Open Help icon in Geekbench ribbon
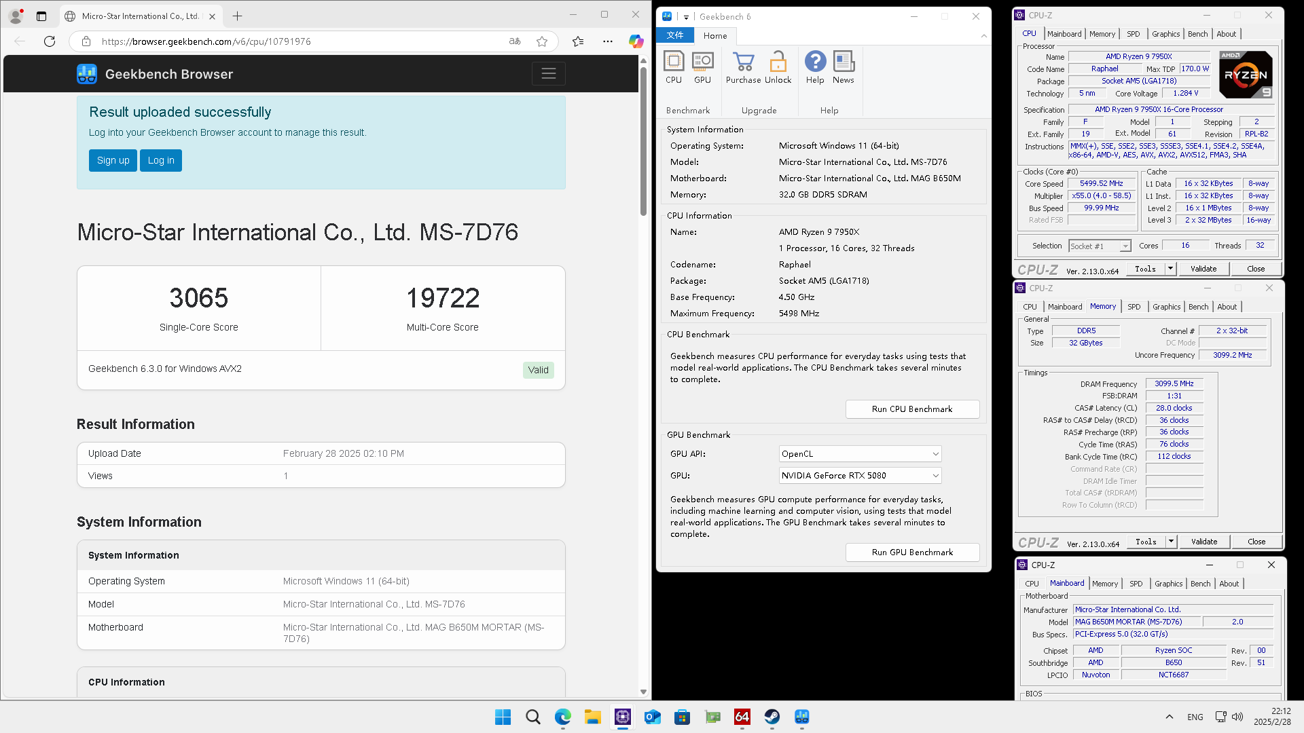Image resolution: width=1304 pixels, height=733 pixels. [x=815, y=67]
